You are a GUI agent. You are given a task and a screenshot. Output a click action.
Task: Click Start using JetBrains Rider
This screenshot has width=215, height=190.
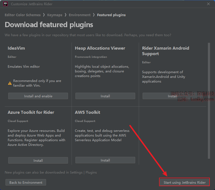(x=184, y=182)
